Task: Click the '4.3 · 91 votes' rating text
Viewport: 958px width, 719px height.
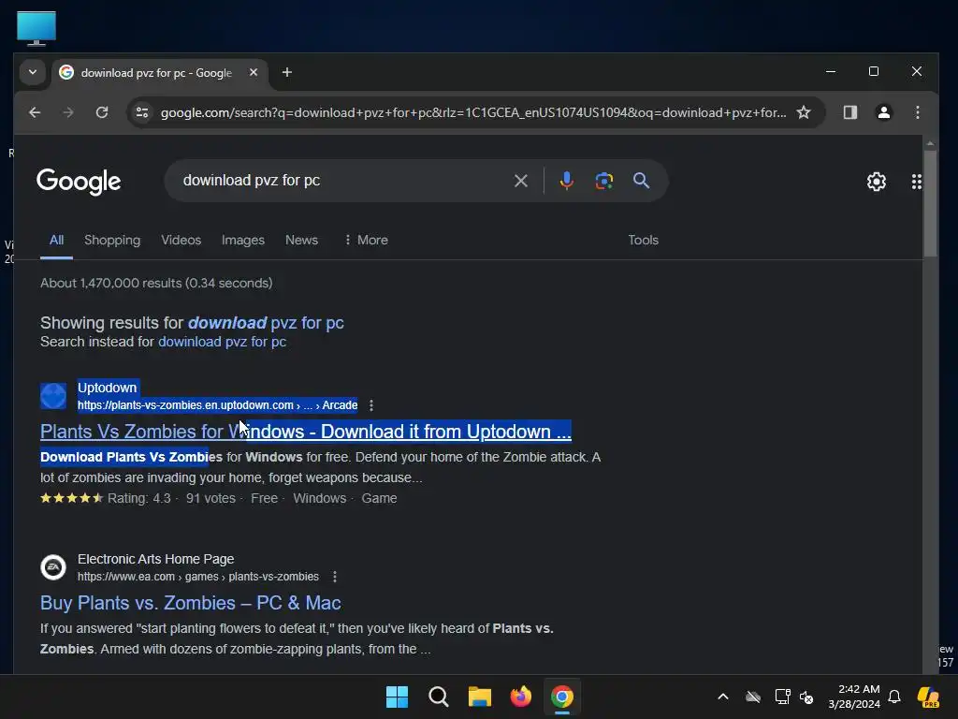Action: [194, 498]
